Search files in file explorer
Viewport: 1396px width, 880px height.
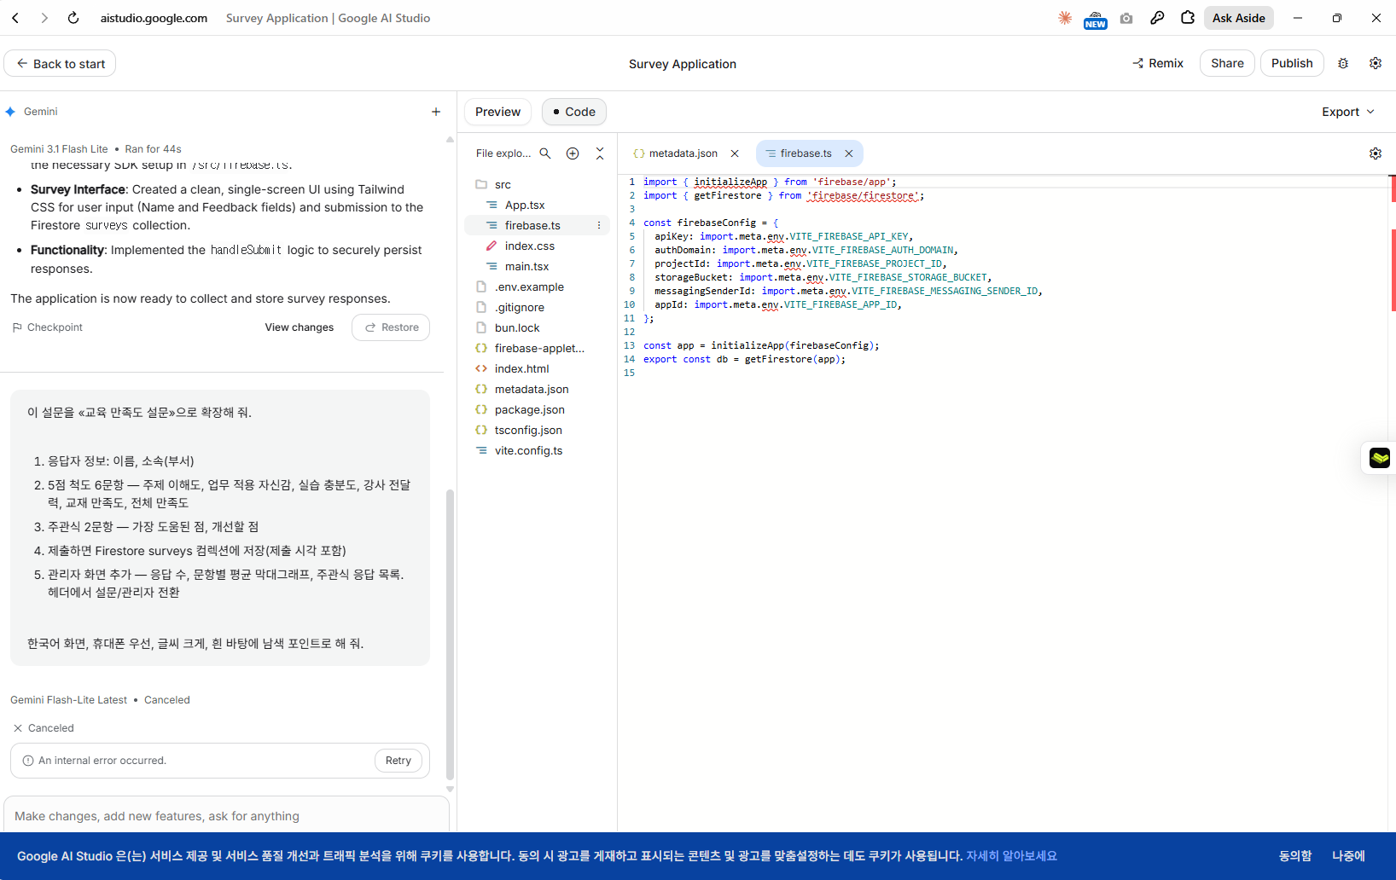545,153
